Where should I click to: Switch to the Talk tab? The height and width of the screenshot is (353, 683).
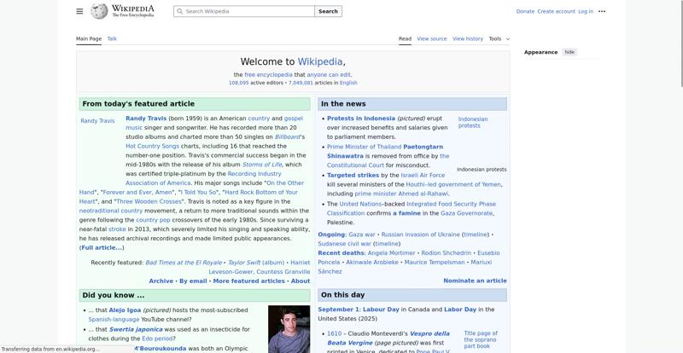(x=112, y=38)
